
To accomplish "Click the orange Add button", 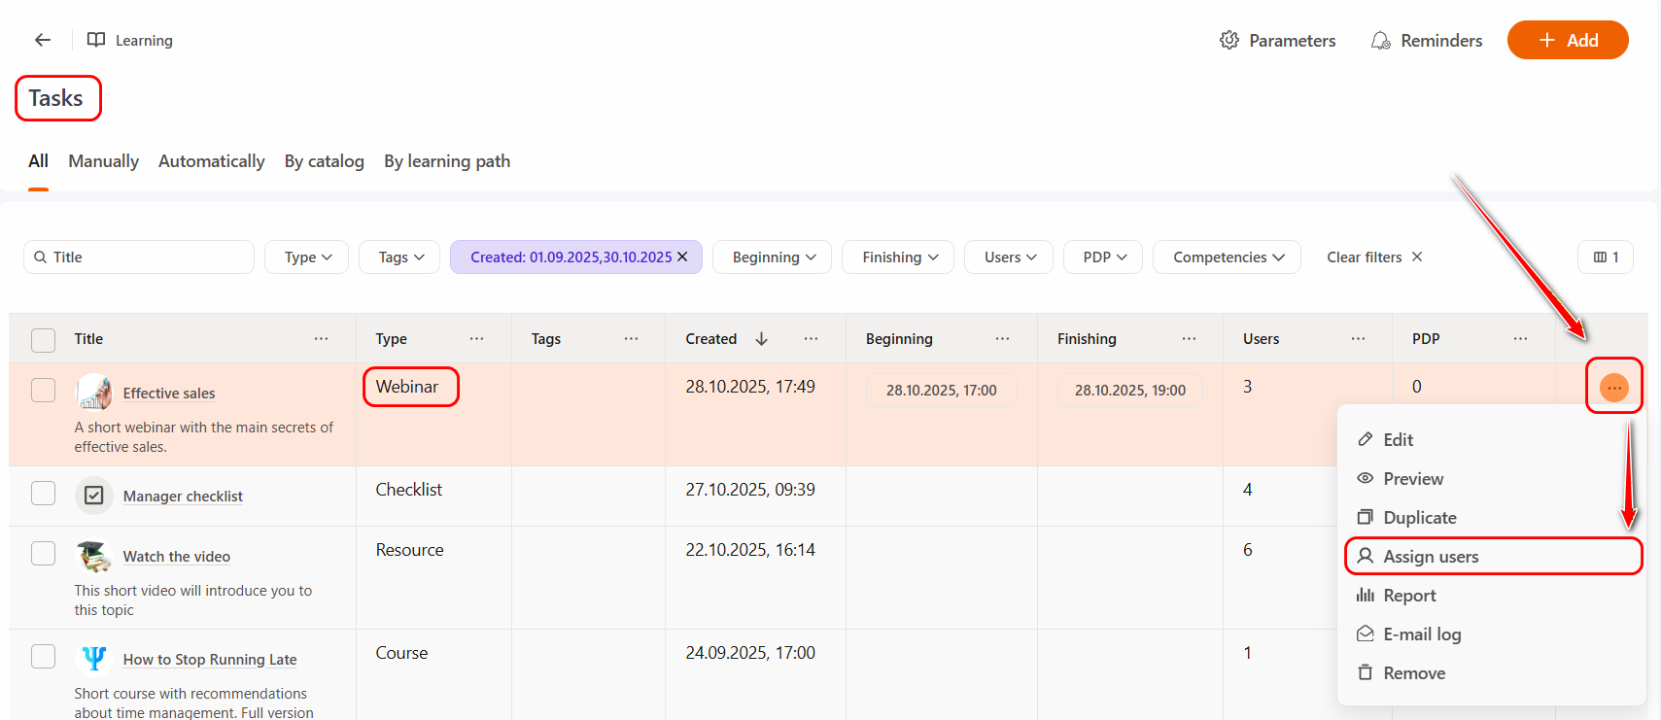I will click(x=1567, y=40).
